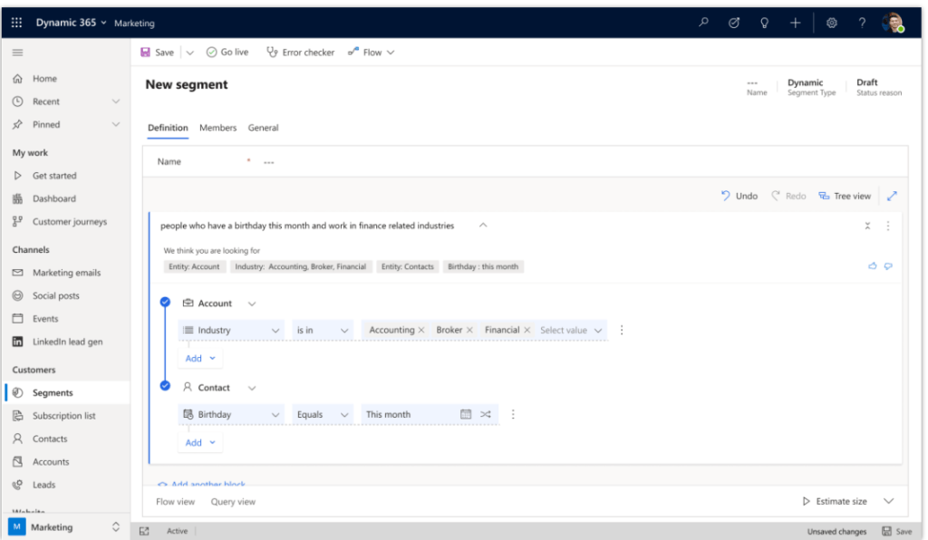
Task: Open Customer journeys from the sidebar
Action: click(x=69, y=221)
